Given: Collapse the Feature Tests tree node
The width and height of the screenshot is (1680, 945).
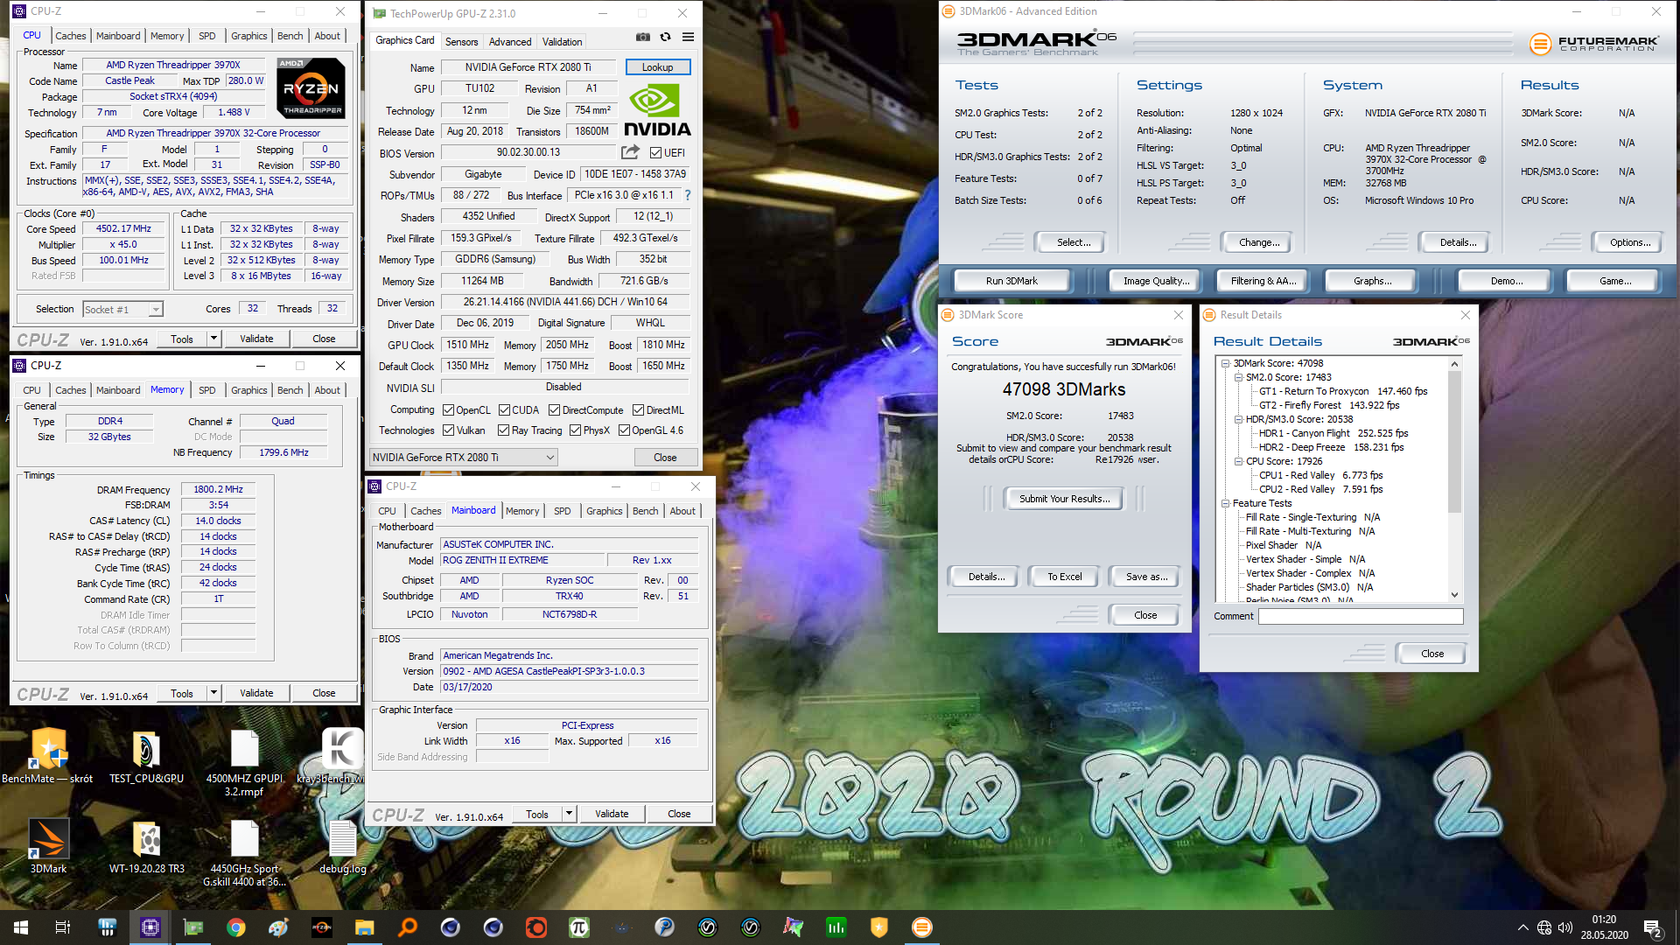Looking at the screenshot, I should point(1226,503).
